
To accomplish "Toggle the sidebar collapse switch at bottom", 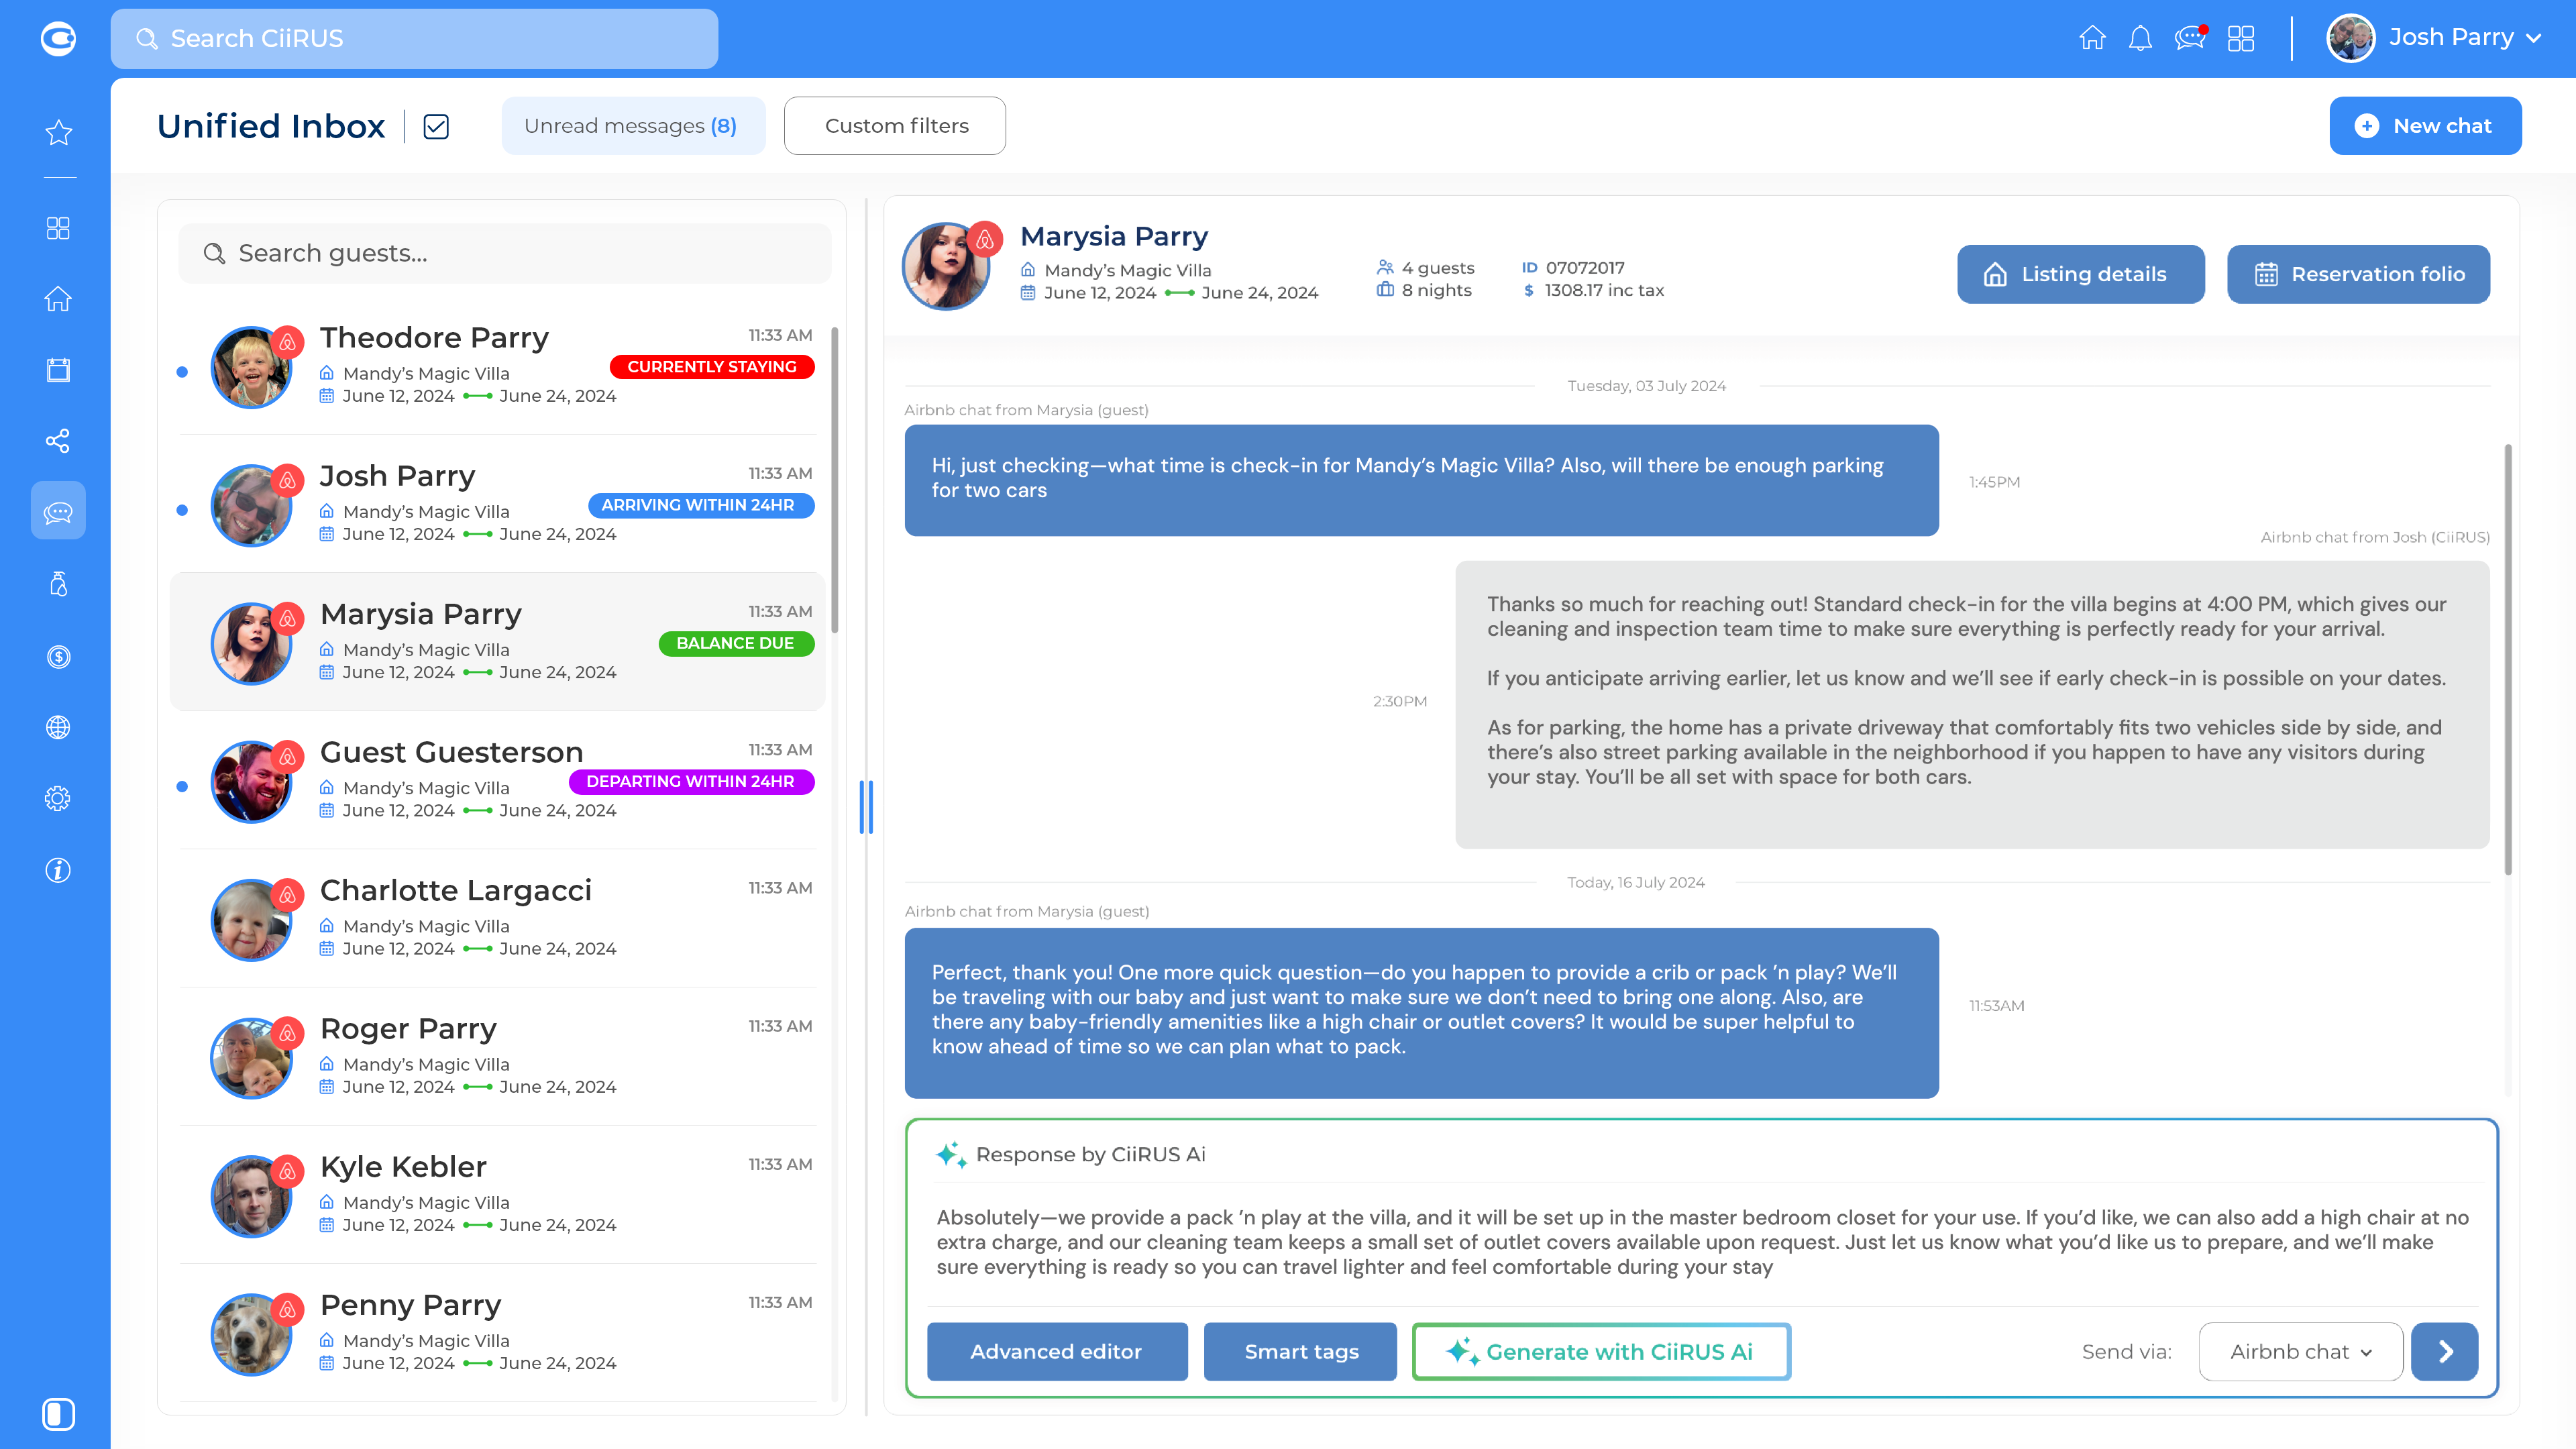I will point(59,1414).
